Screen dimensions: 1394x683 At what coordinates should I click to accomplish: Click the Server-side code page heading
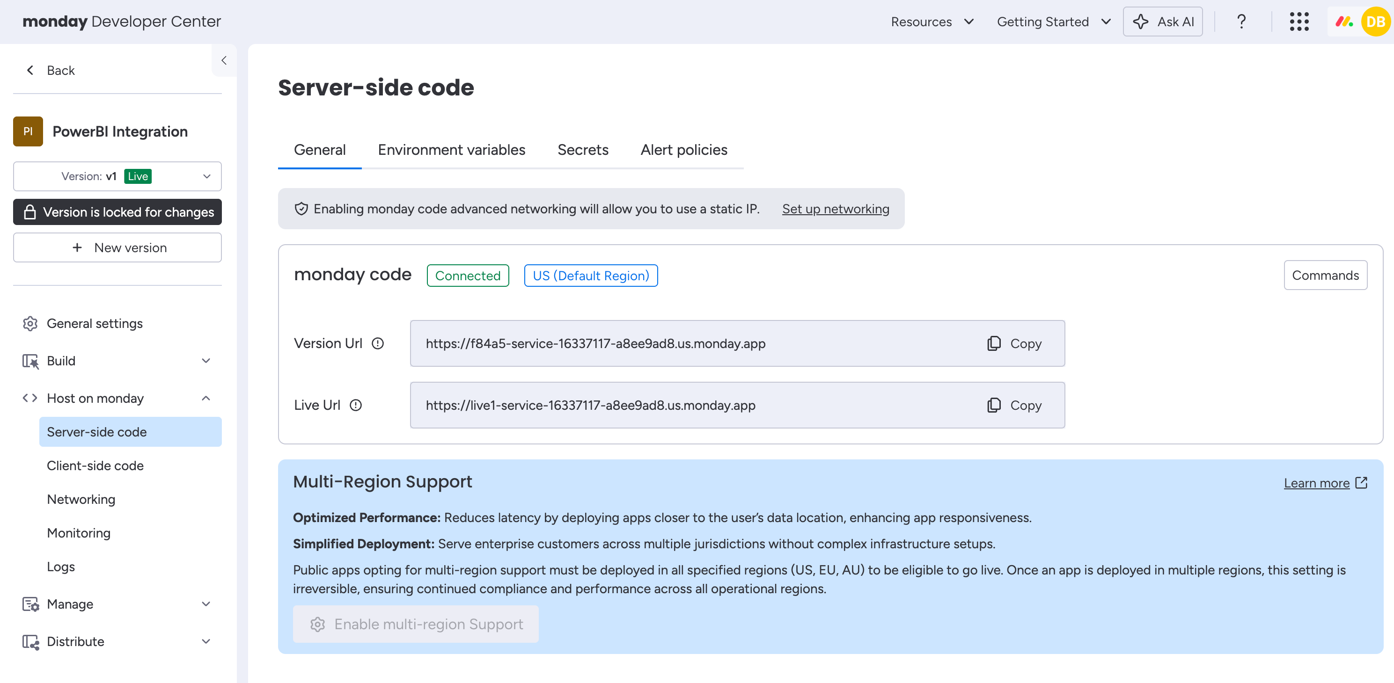coord(376,87)
